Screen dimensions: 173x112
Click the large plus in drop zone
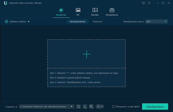coord(86,54)
